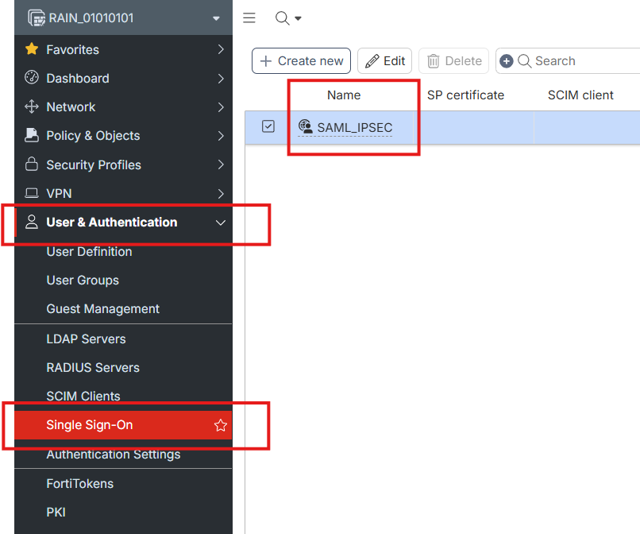The width and height of the screenshot is (640, 534).
Task: Open the SAML_IPSEC entry link
Action: (x=355, y=128)
